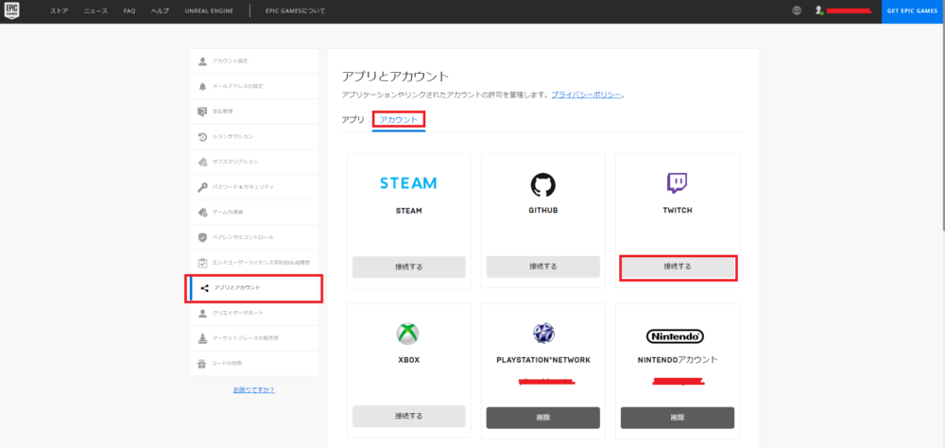Viewport: 945px width, 448px height.
Task: Click the Epic Games logo
Action: click(11, 10)
